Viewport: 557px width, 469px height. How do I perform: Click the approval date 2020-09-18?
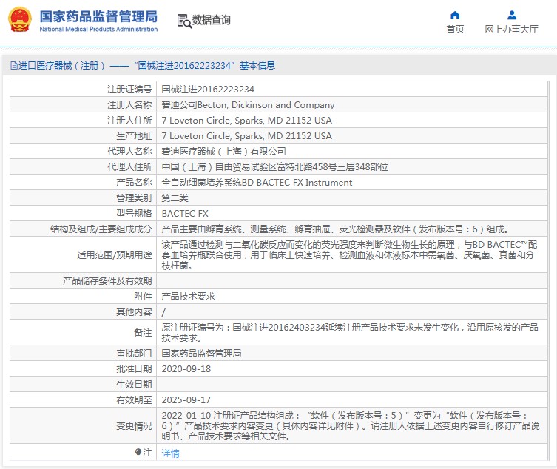[x=186, y=368]
